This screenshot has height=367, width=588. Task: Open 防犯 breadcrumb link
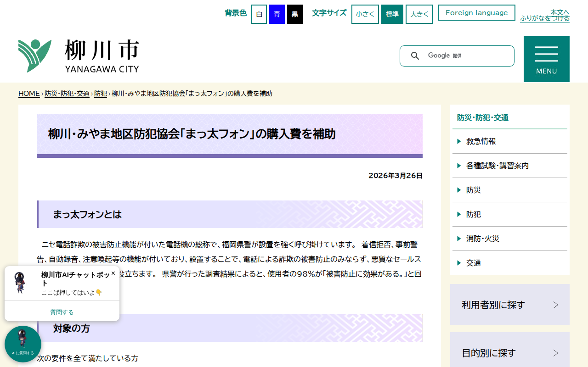coord(101,94)
